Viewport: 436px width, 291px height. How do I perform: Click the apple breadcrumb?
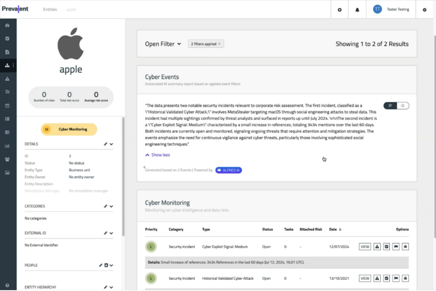coord(71,9)
